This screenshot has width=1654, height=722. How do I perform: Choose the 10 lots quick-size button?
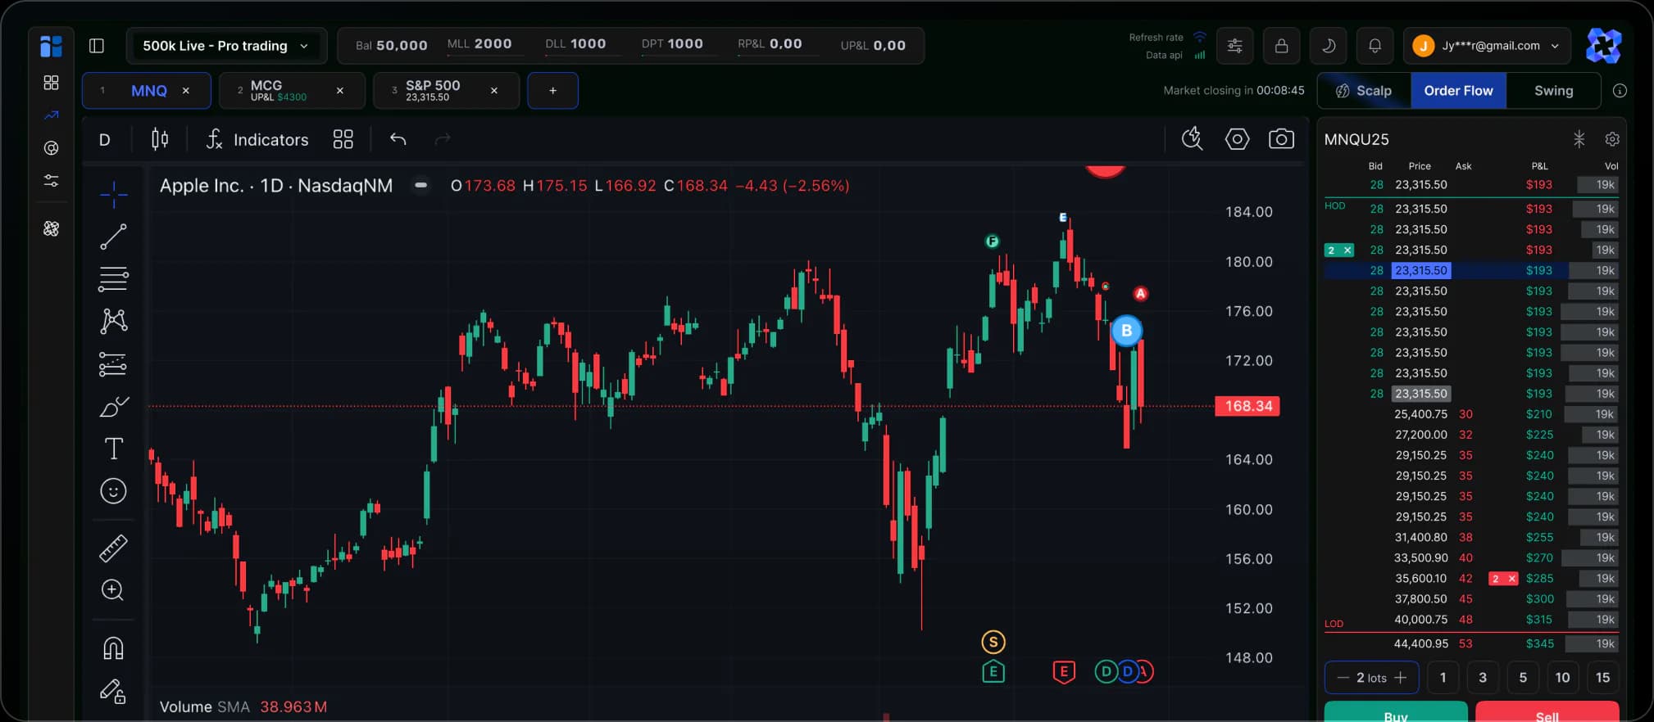coord(1562,678)
